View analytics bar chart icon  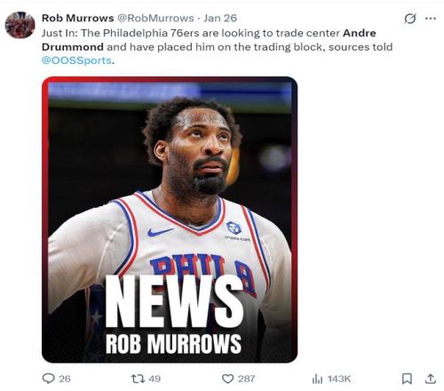[x=317, y=379]
